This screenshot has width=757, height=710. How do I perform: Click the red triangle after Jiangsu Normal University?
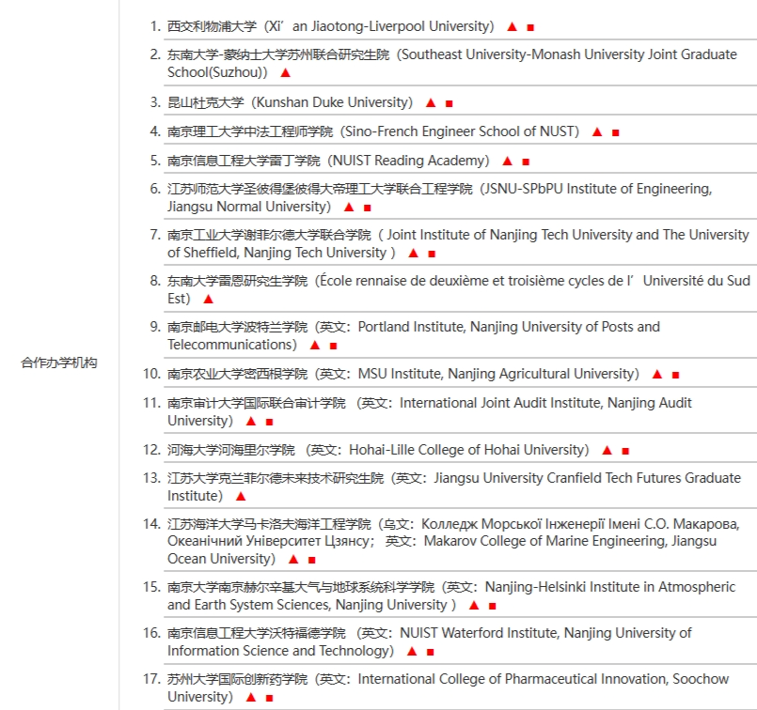[349, 208]
